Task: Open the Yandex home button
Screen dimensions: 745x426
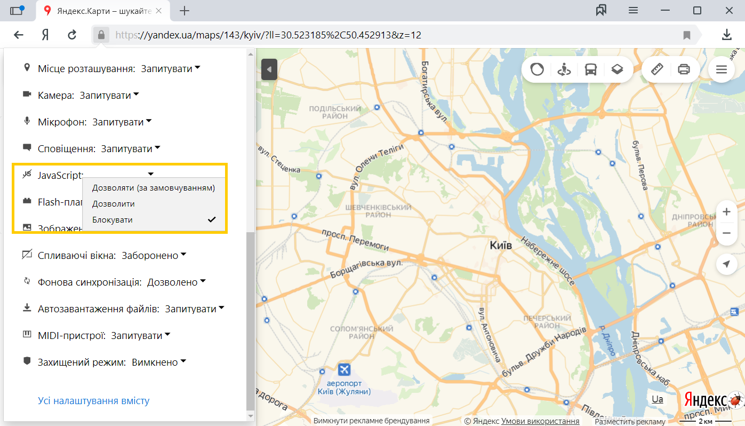Action: pyautogui.click(x=45, y=35)
